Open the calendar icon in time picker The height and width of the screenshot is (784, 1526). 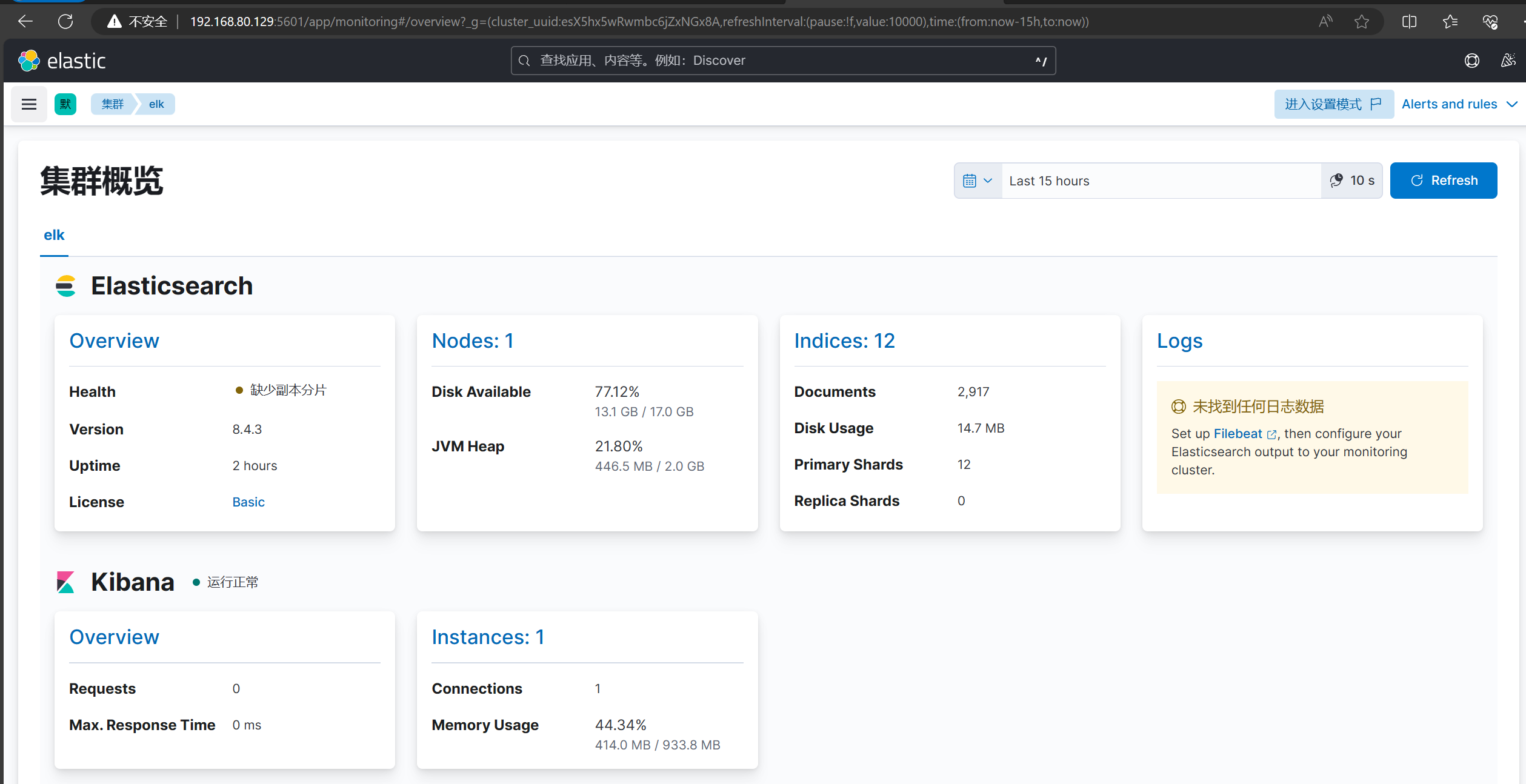[x=970, y=180]
